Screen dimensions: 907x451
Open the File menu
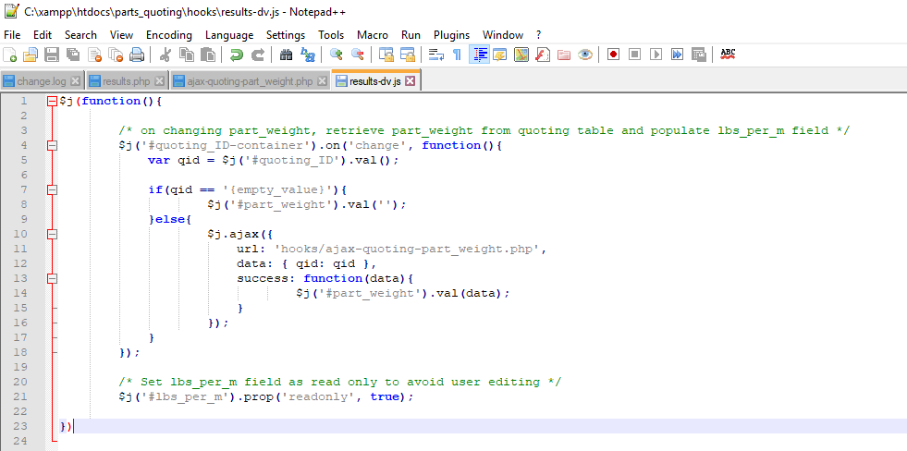(x=12, y=35)
